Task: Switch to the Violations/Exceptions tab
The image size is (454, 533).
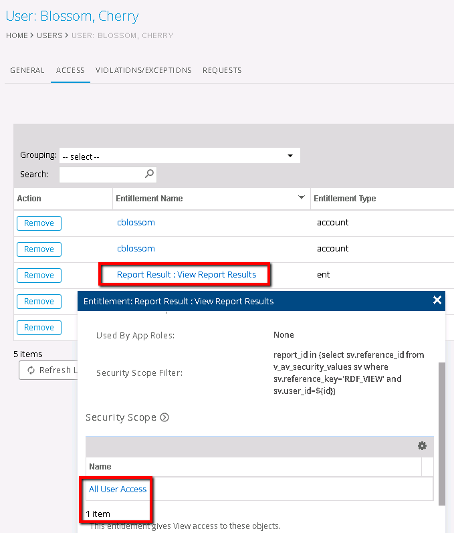Action: point(143,70)
